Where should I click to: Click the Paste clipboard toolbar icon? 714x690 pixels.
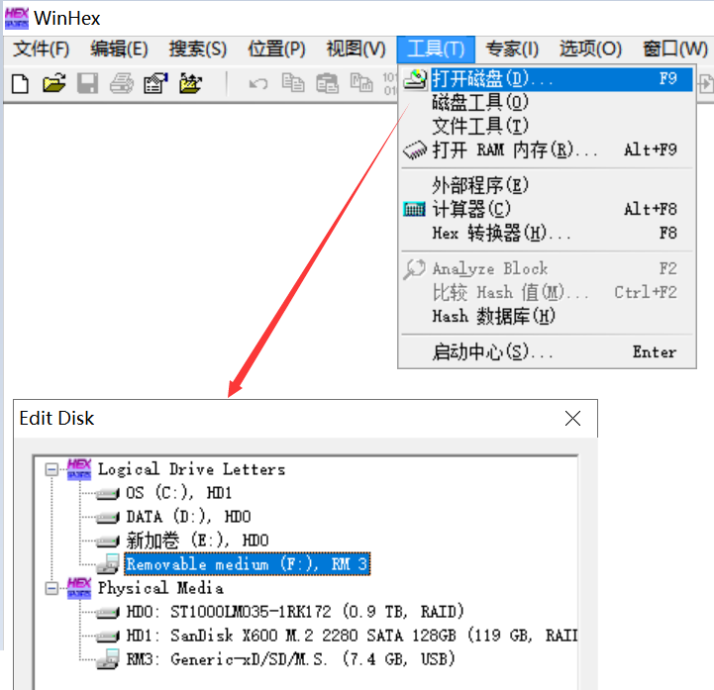pyautogui.click(x=327, y=84)
